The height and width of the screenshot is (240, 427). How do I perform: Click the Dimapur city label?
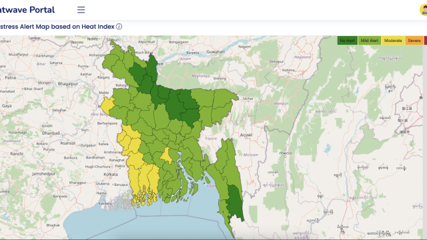(x=276, y=62)
